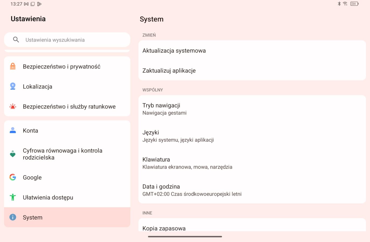
Task: Tap the green accessibility figure icon
Action: pyautogui.click(x=13, y=197)
